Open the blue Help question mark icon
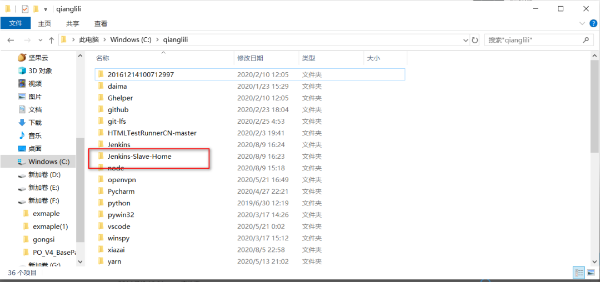The width and height of the screenshot is (600, 282). point(593,24)
